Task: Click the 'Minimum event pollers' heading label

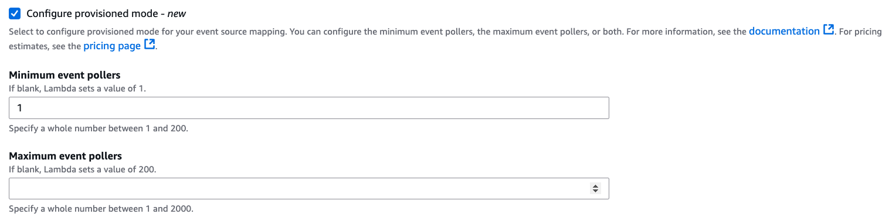Action: coord(65,75)
